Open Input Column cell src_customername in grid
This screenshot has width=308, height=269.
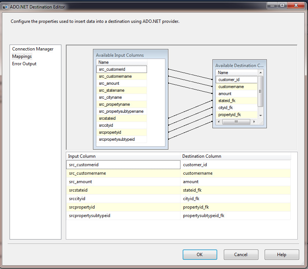tap(123, 173)
